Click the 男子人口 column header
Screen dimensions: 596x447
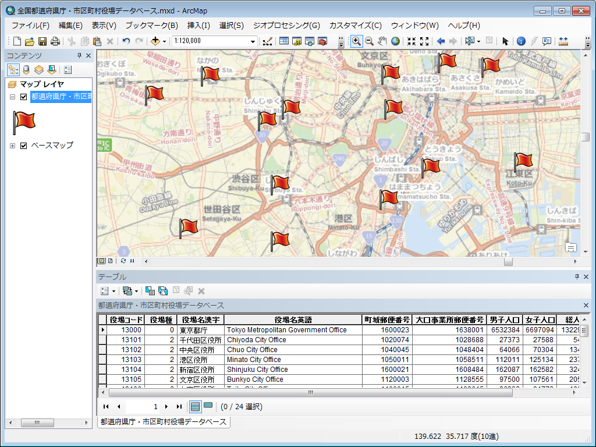click(505, 320)
